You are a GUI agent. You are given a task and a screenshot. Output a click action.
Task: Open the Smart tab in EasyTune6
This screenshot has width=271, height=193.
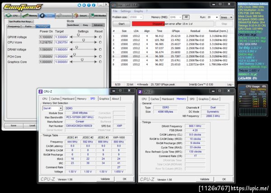click(x=81, y=15)
